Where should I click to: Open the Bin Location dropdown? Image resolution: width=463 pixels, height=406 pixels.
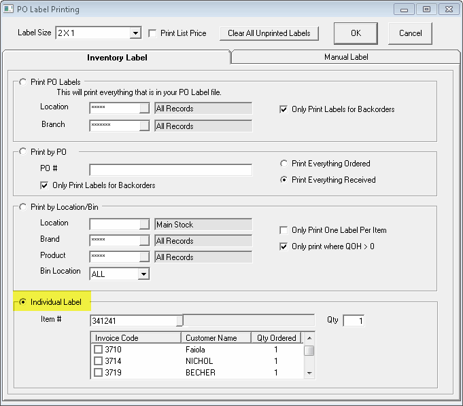pyautogui.click(x=143, y=274)
